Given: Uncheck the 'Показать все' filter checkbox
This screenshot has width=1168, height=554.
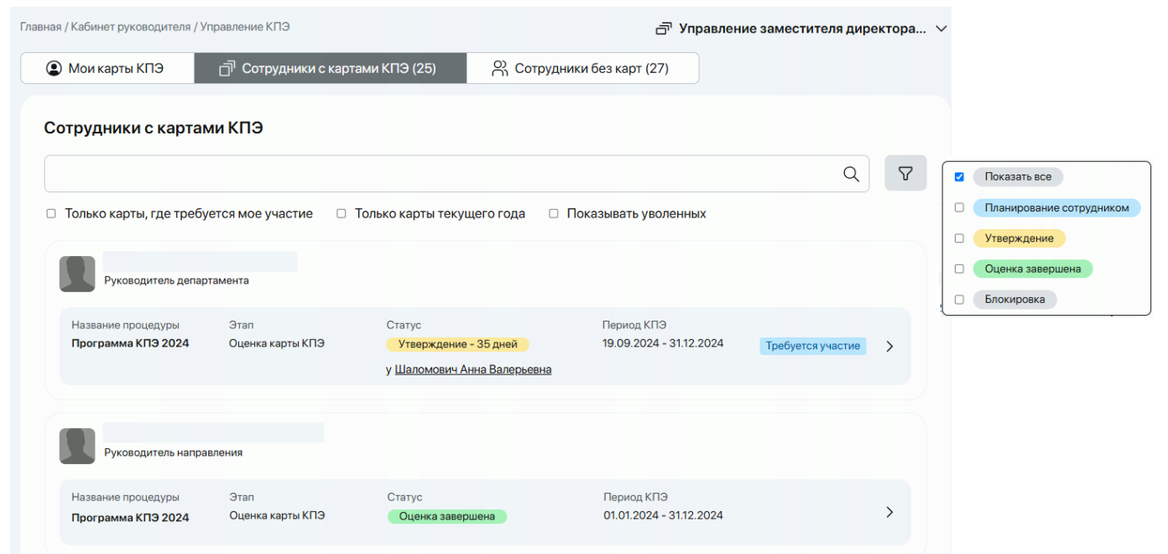Looking at the screenshot, I should click(959, 177).
